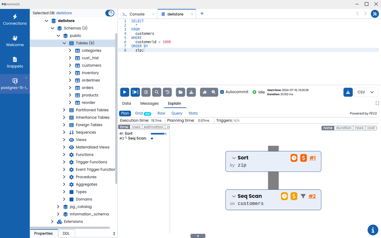Select the 'duration' highlight option
The height and width of the screenshot is (238, 381).
point(343,128)
